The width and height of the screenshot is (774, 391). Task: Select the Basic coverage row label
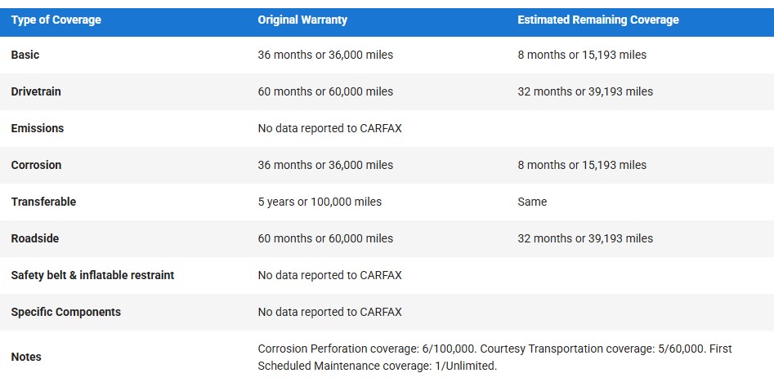(25, 55)
